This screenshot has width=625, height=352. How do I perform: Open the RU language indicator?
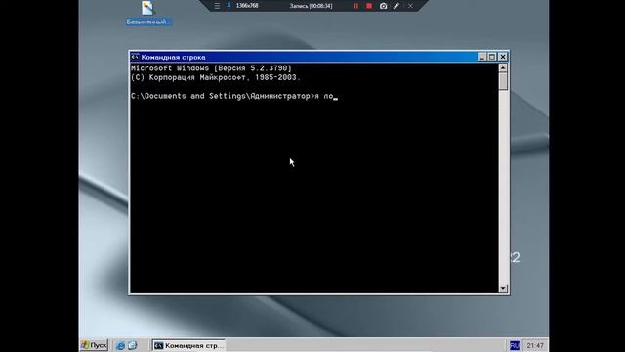pos(515,345)
